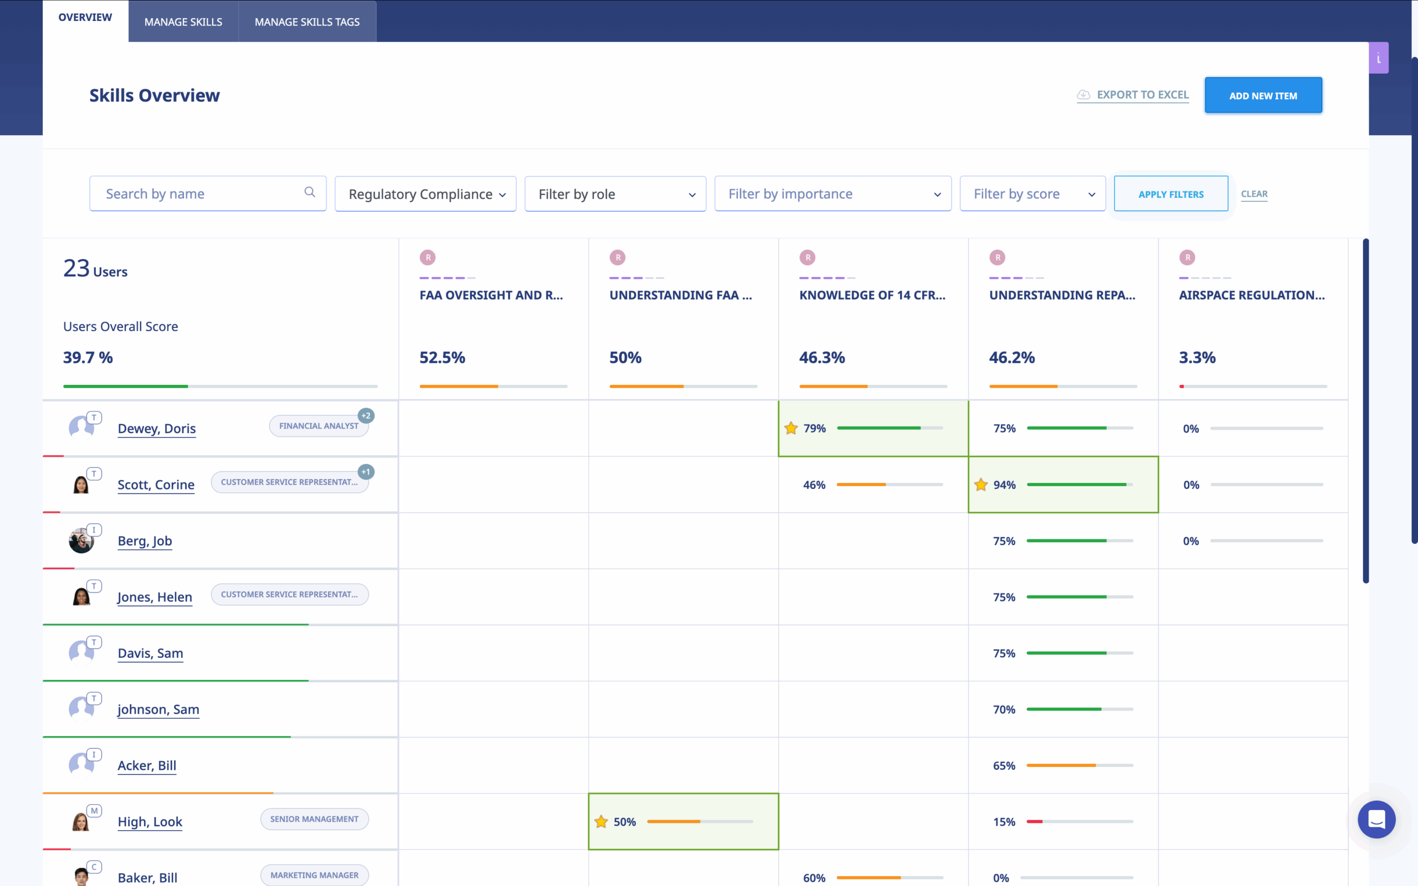1418x886 pixels.
Task: Open the purple info side tab
Action: click(1378, 58)
